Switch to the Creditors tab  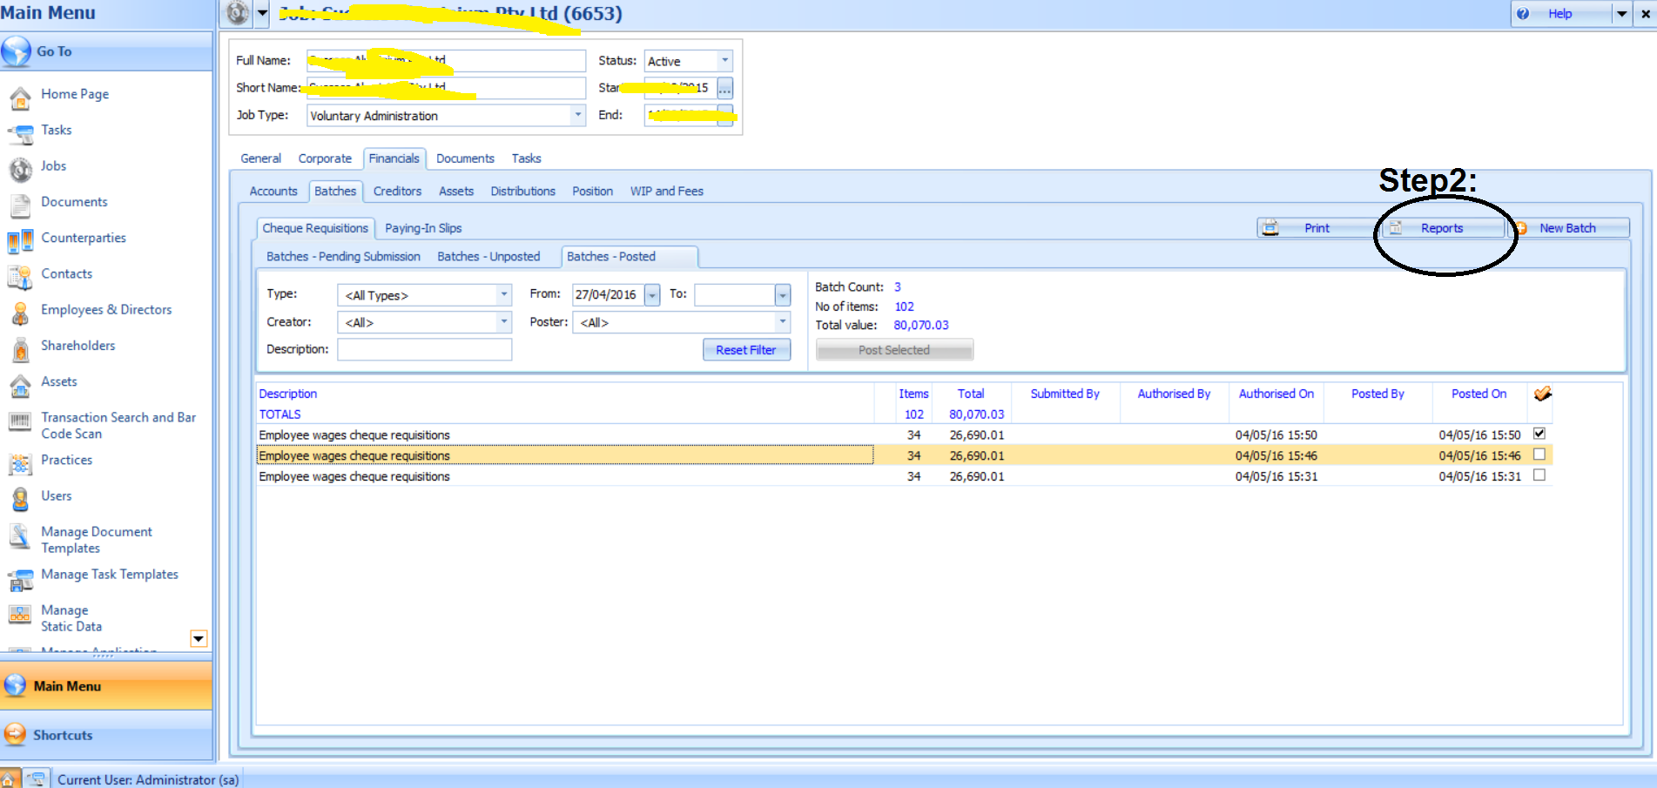click(x=397, y=192)
